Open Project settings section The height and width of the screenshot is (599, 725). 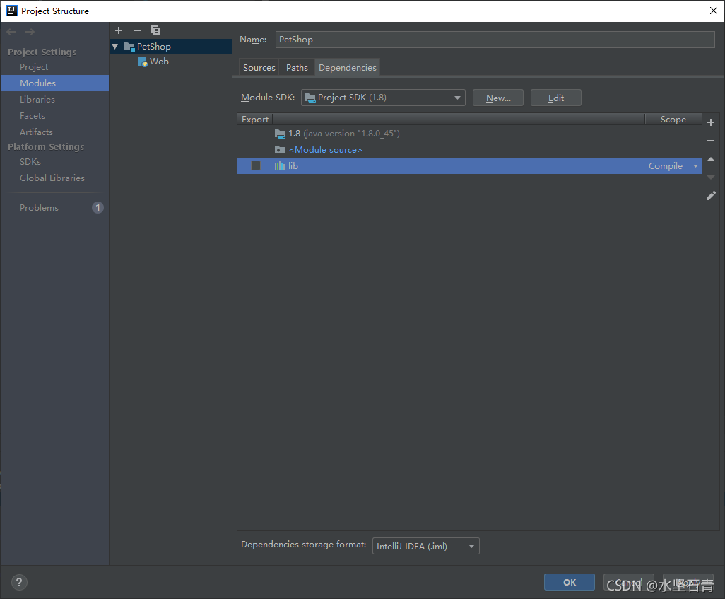(34, 67)
